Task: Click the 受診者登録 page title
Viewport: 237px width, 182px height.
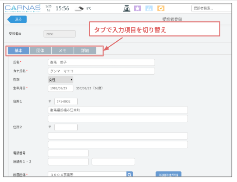Action: pos(172,19)
